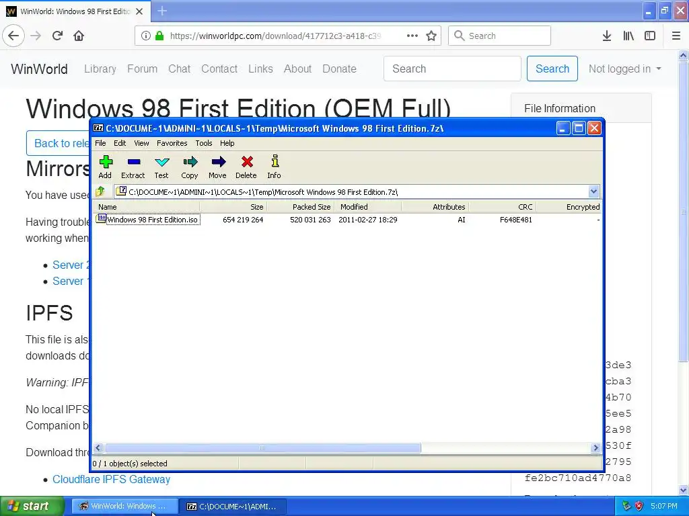The height and width of the screenshot is (516, 689).
Task: Click the WinWorld brand logo text
Action: coord(39,69)
